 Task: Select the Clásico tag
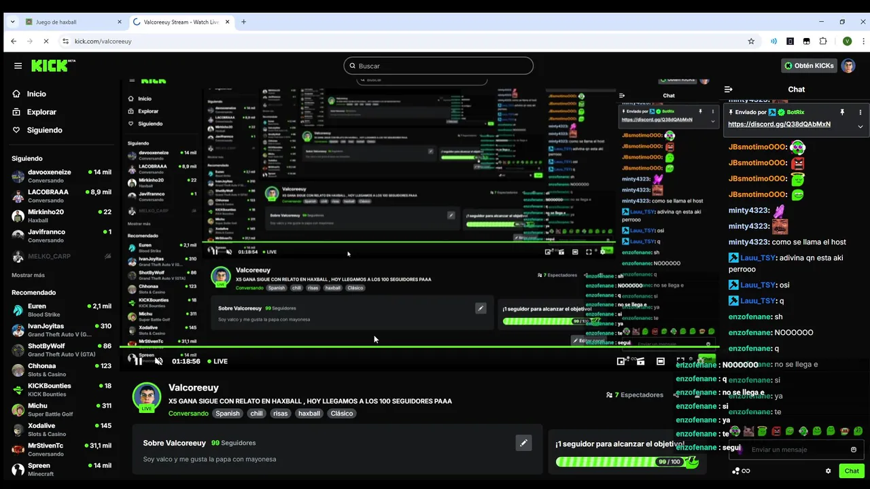342,413
